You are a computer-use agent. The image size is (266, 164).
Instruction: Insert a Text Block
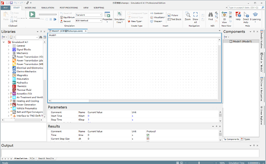pyautogui.click(x=174, y=20)
